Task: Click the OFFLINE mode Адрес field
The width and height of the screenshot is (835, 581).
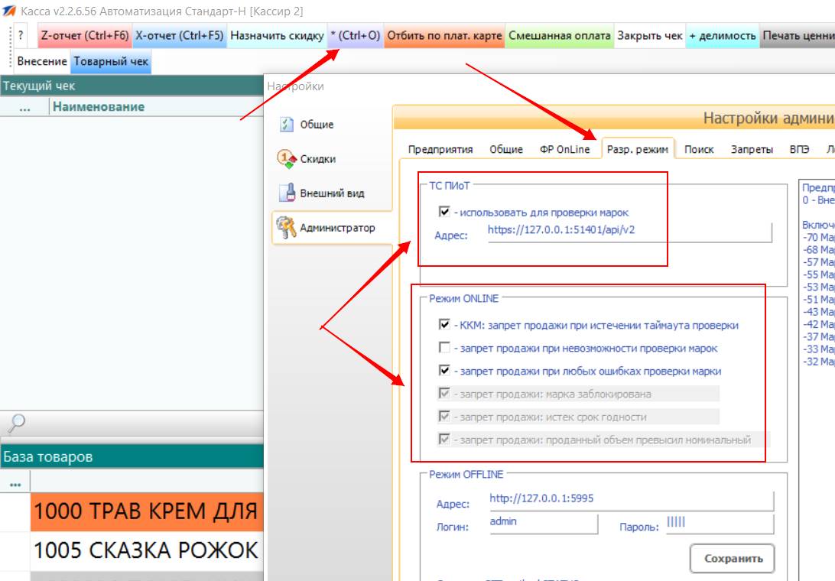Action: point(631,500)
